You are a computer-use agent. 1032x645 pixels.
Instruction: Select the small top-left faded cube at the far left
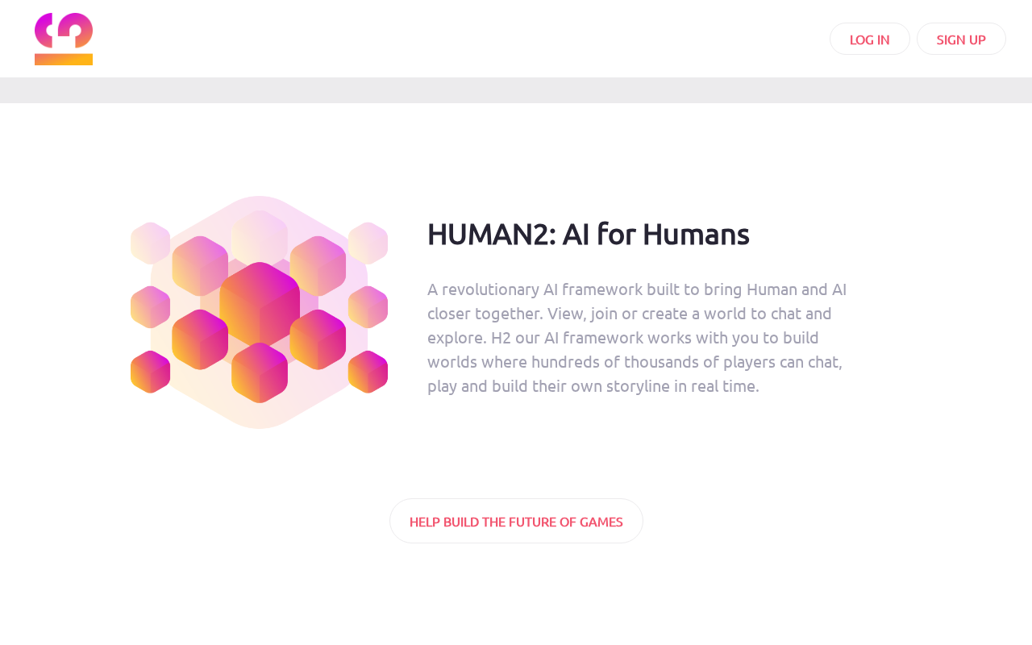150,243
